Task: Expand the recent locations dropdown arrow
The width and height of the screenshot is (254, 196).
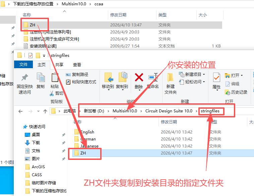Action: click(x=38, y=111)
